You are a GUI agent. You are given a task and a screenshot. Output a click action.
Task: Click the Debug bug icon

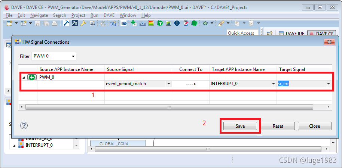(205, 23)
